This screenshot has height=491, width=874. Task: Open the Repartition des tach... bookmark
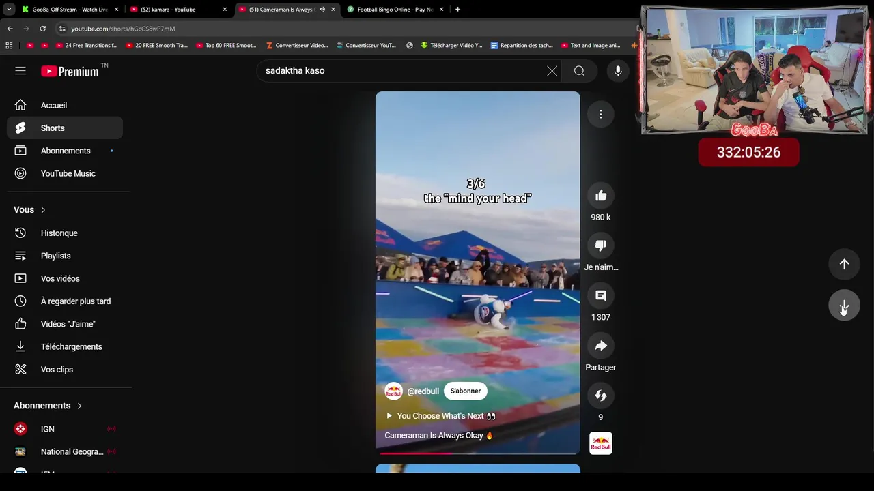[x=522, y=46]
